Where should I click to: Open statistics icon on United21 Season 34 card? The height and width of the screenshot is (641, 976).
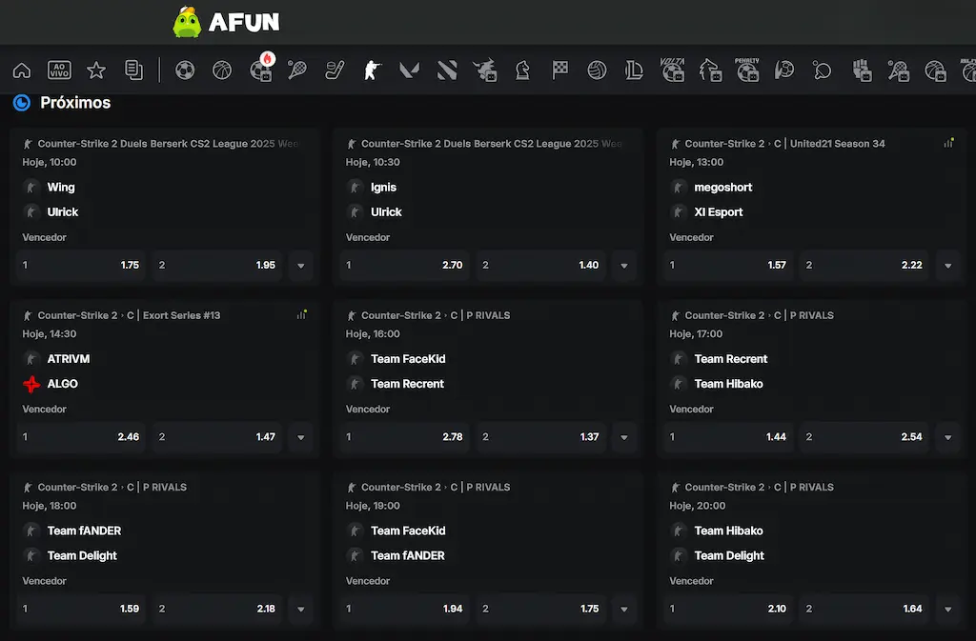tap(948, 143)
